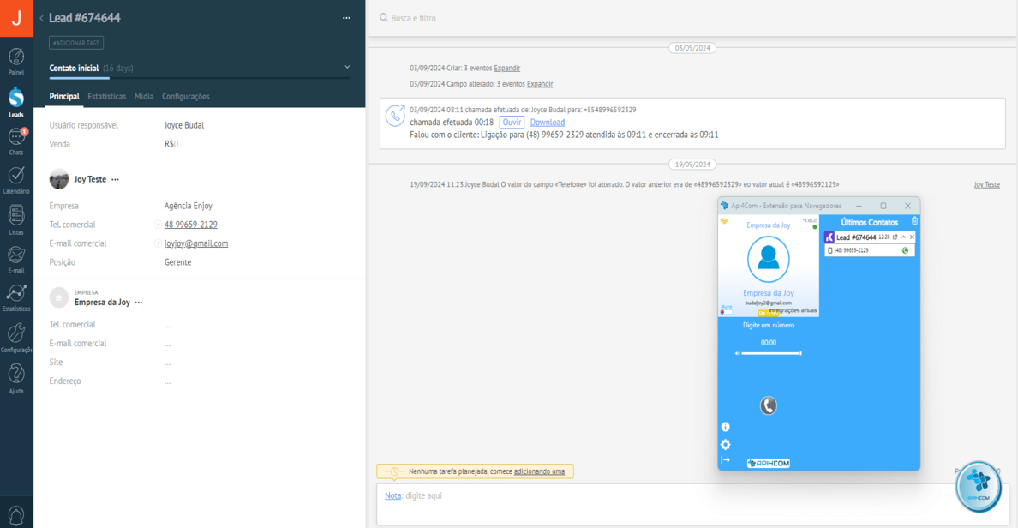1018x528 pixels.
Task: Clear Últimos Contatos with the trash icon
Action: (x=913, y=221)
